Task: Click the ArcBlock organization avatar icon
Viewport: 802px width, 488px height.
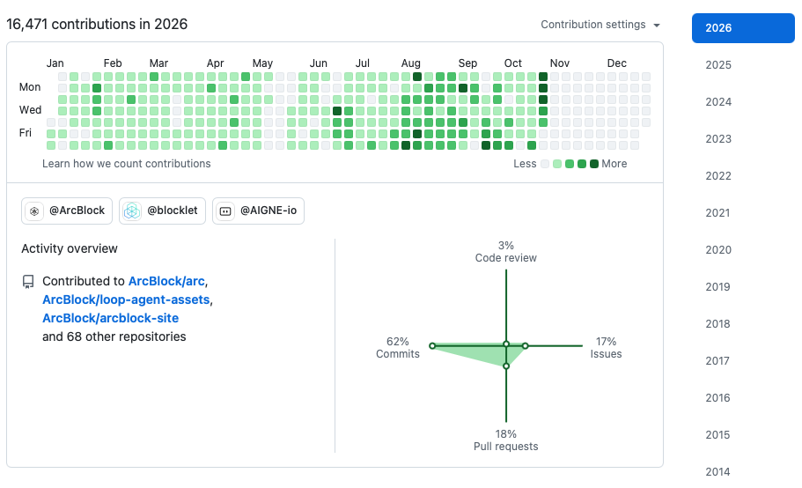Action: (34, 211)
